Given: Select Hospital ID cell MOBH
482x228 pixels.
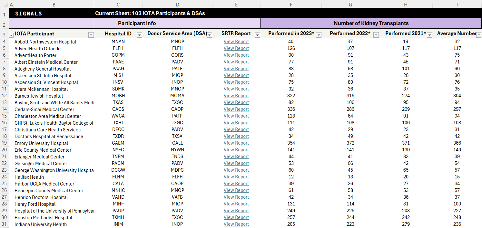Looking at the screenshot, I should point(118,96).
